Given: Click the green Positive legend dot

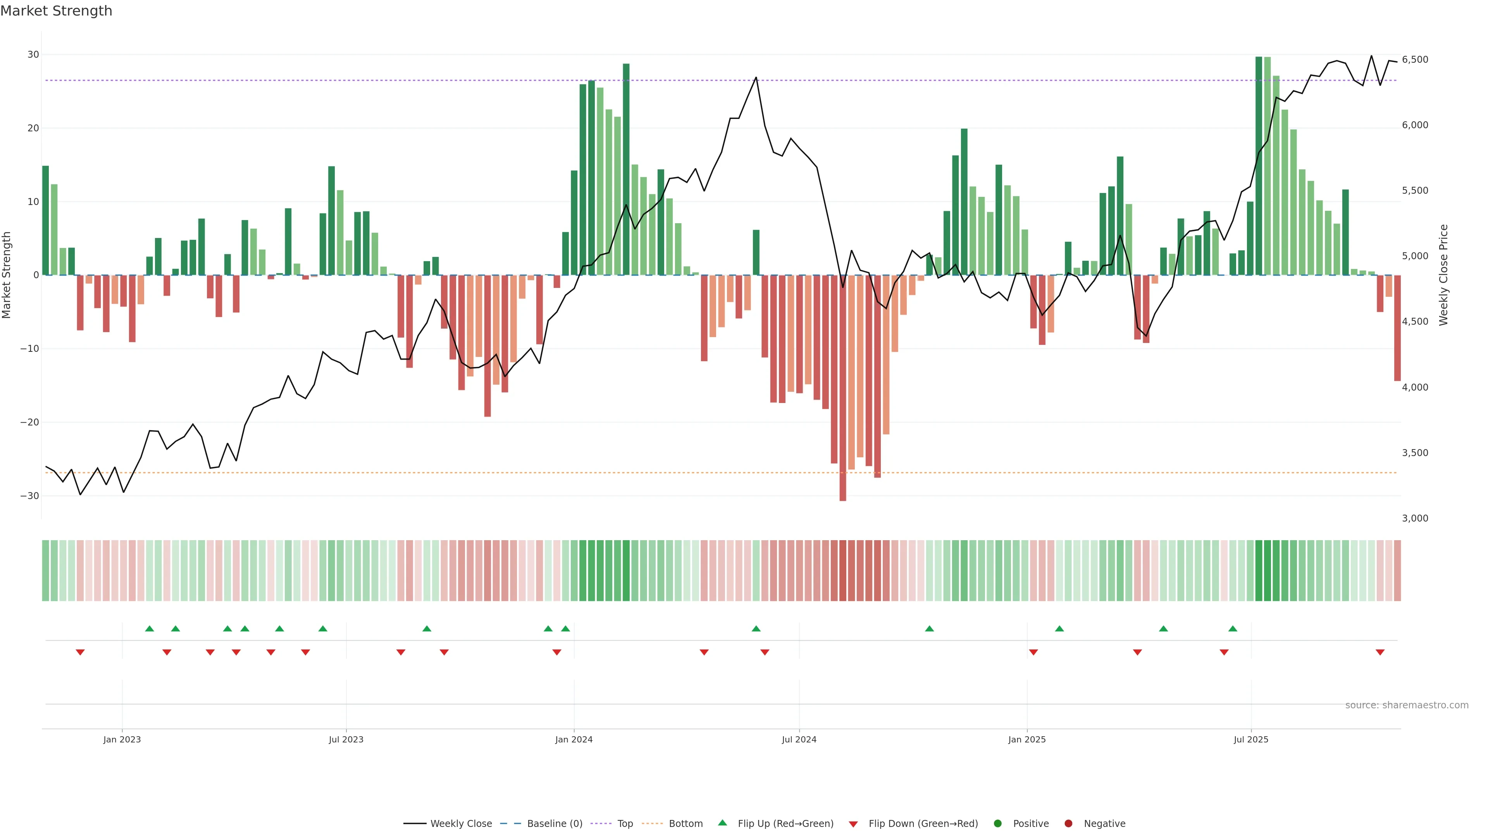Looking at the screenshot, I should point(997,824).
